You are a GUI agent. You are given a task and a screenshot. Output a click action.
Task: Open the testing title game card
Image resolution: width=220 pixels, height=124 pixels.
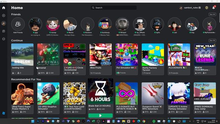(22, 59)
